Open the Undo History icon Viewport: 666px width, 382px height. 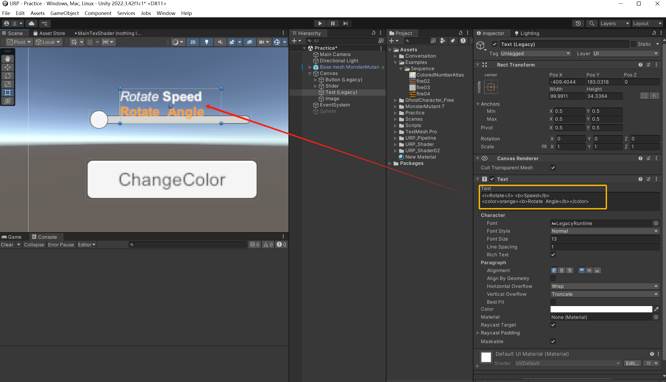pos(578,23)
